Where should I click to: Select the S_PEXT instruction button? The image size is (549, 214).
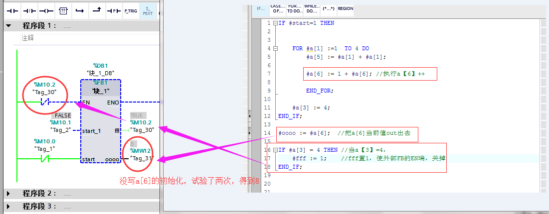(x=148, y=10)
